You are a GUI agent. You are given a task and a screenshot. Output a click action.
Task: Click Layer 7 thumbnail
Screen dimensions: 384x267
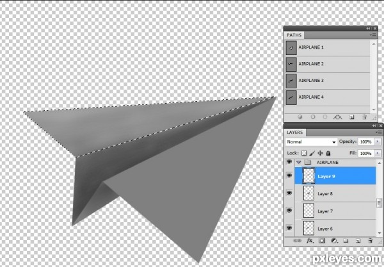click(308, 211)
